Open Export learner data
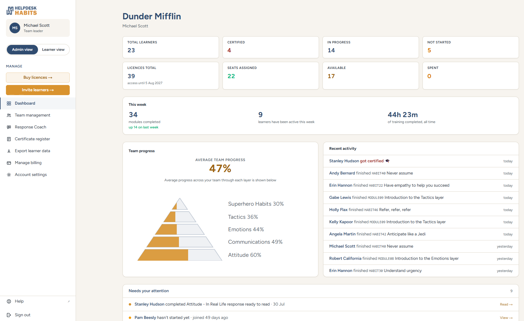524x321 pixels. (38, 151)
